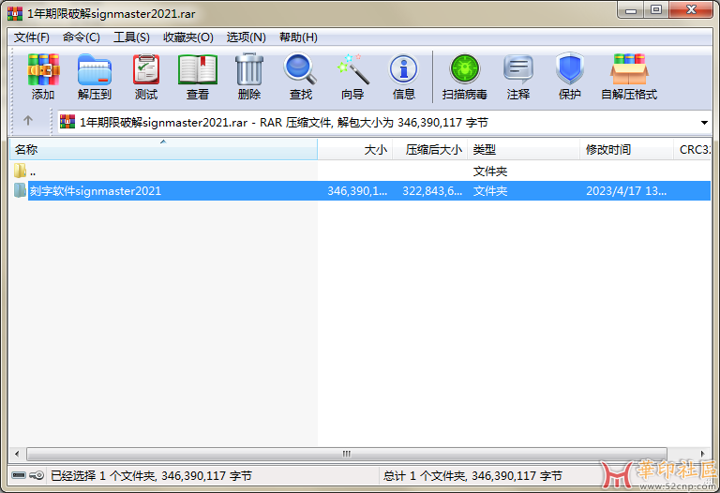Click the scrollbar right arrow

pyautogui.click(x=702, y=454)
